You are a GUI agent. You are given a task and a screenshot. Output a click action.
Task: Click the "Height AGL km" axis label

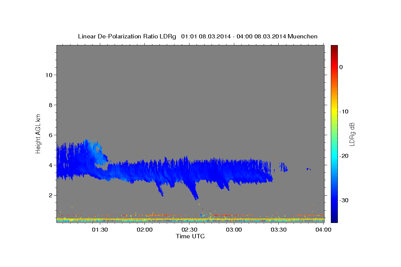point(38,133)
